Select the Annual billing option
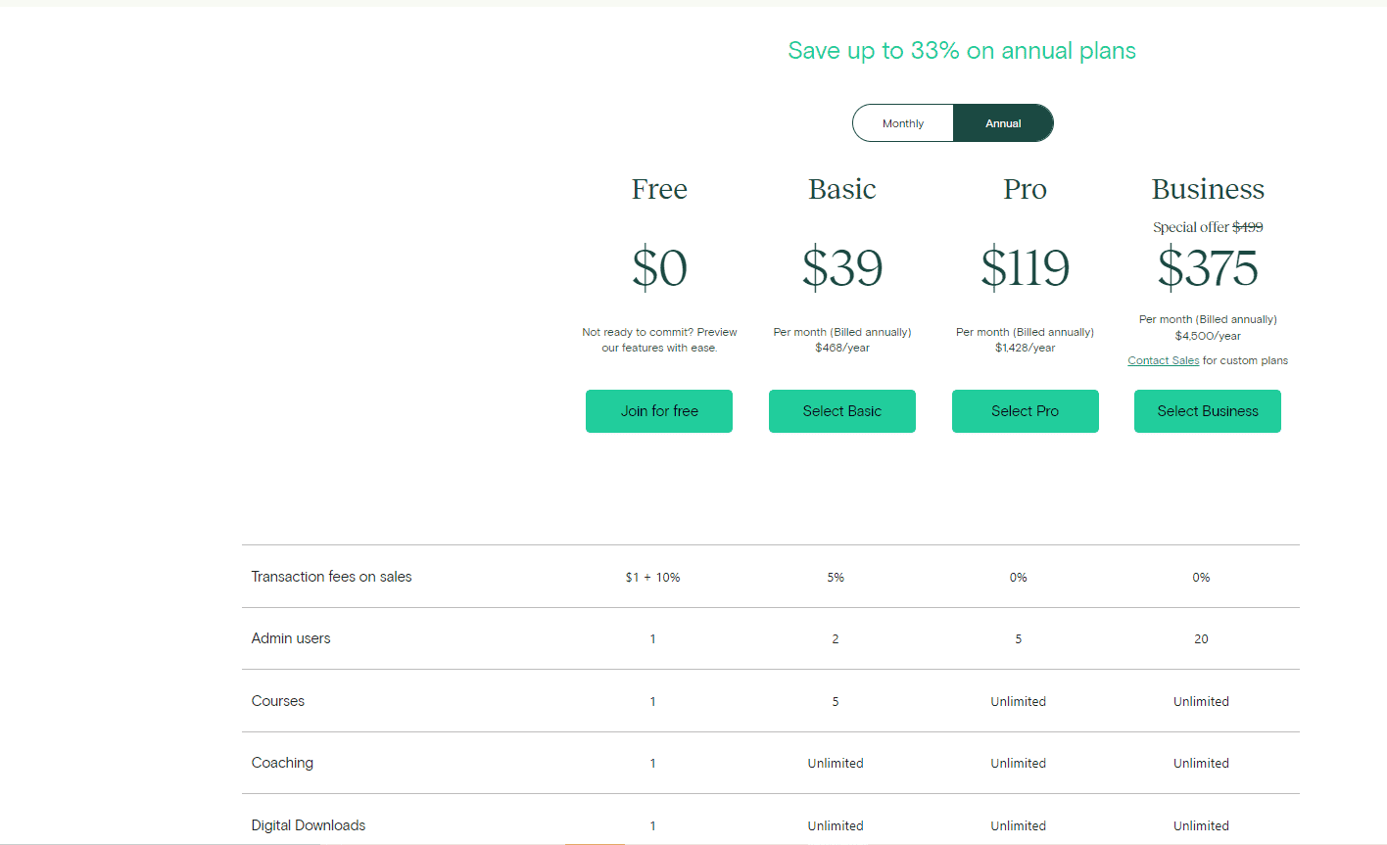Image resolution: width=1387 pixels, height=845 pixels. 1003,123
